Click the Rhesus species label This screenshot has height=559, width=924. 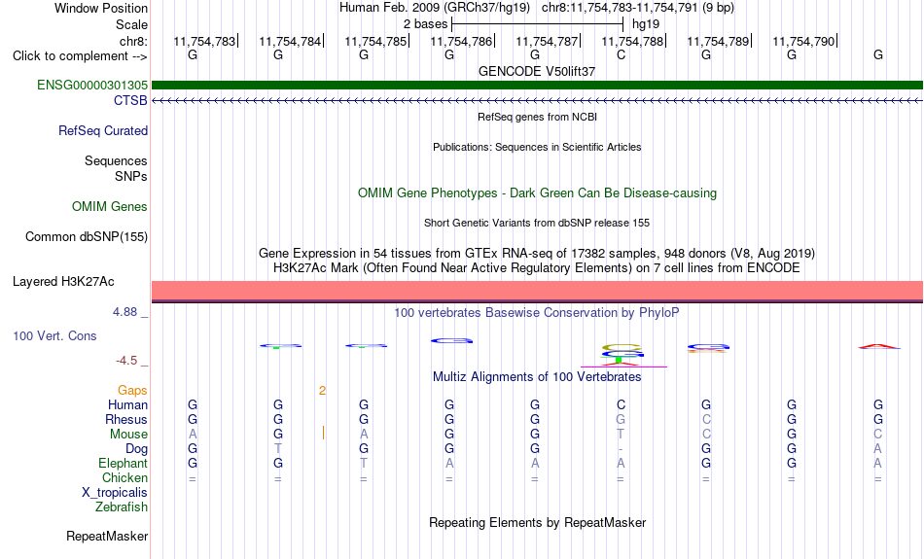(x=126, y=419)
